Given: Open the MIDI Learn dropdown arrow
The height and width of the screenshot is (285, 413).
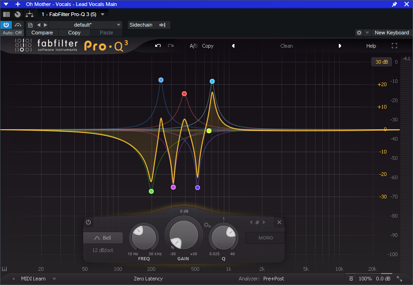Looking at the screenshot, I should [54, 279].
